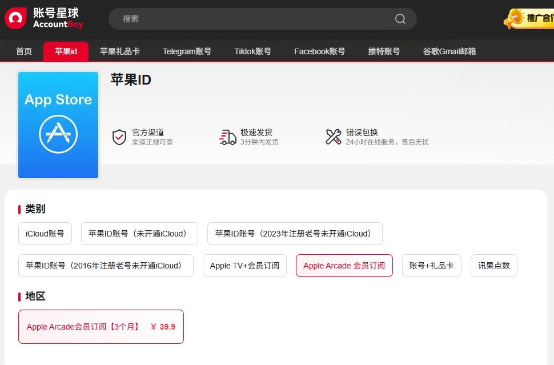Open the Telegram账号 tab

[x=187, y=51]
